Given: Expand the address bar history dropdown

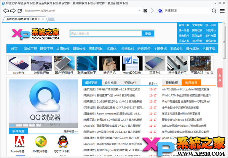Looking at the screenshot, I should click(x=139, y=10).
